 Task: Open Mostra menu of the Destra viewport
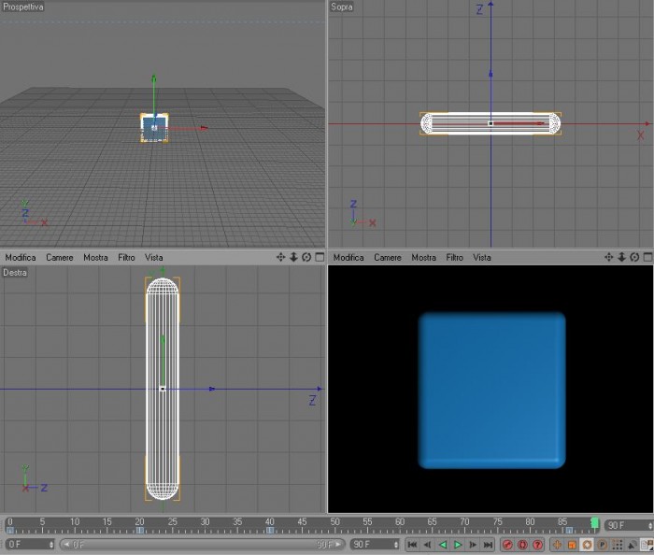[x=95, y=257]
